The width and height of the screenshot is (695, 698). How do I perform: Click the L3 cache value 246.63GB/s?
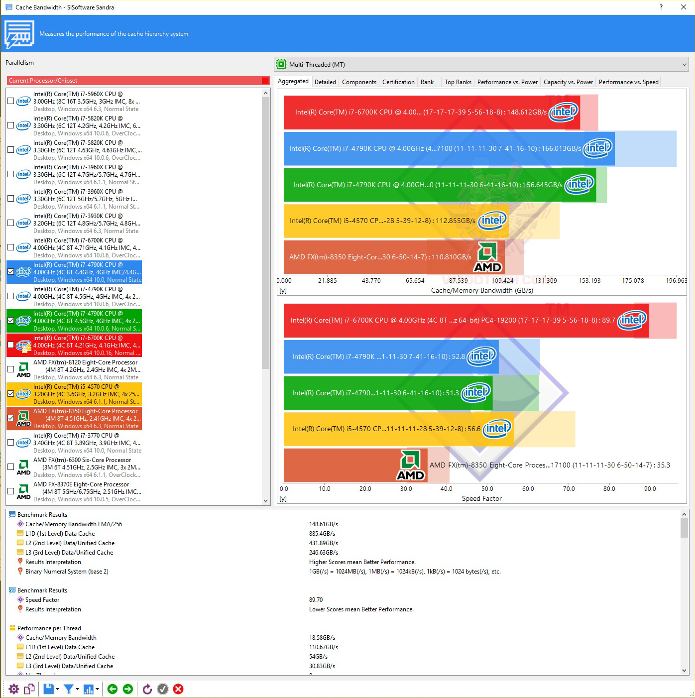click(324, 553)
